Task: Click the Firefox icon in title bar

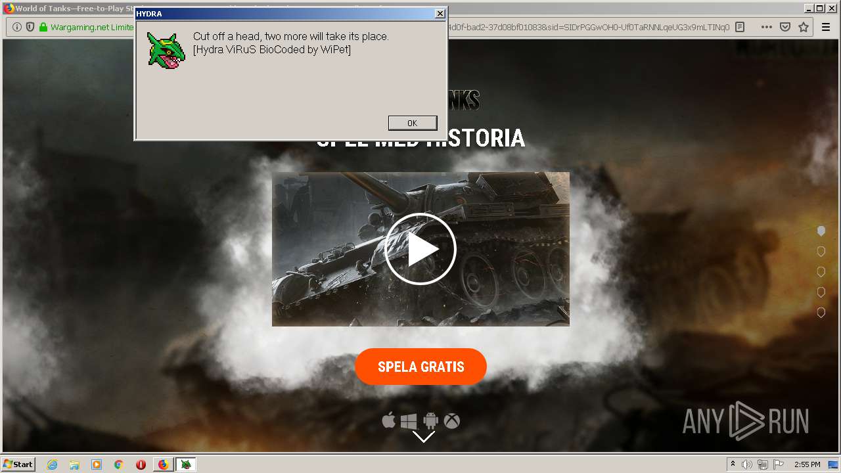Action: click(9, 9)
